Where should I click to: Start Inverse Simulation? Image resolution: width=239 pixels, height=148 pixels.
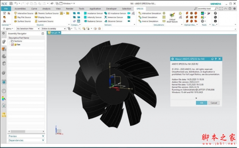(x=148, y=21)
